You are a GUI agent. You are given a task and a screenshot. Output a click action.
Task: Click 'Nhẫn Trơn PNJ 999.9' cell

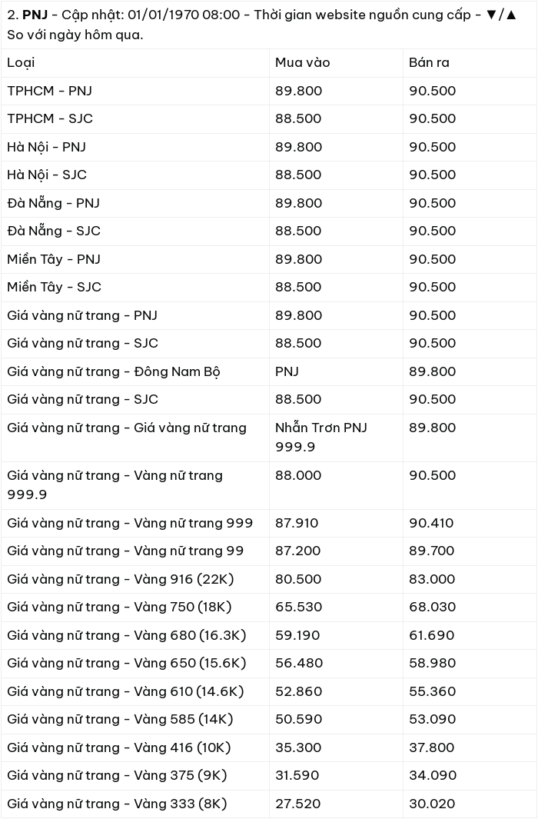point(321,437)
